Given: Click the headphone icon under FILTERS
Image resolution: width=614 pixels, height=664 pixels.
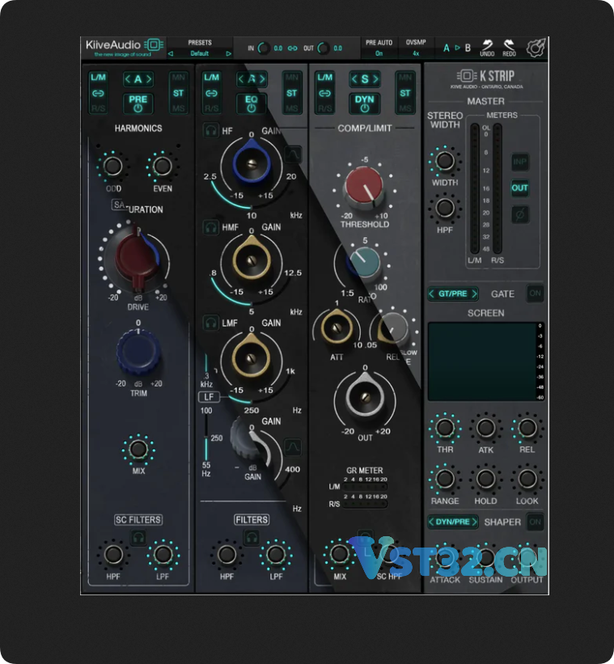Looking at the screenshot, I should tap(252, 538).
